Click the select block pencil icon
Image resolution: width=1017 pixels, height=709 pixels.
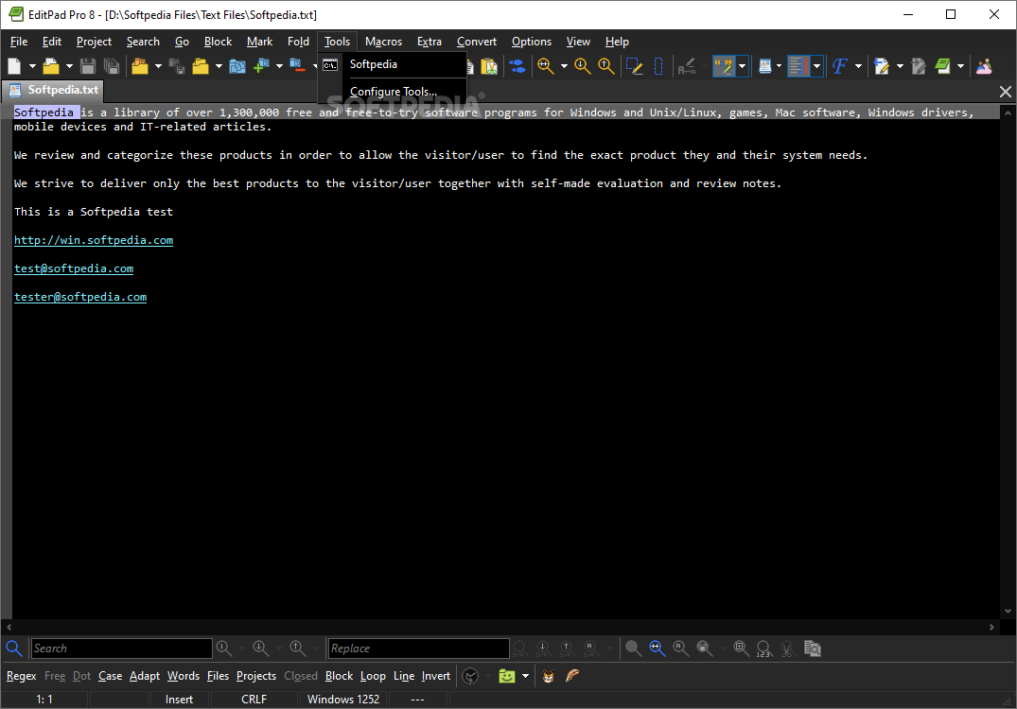point(635,66)
